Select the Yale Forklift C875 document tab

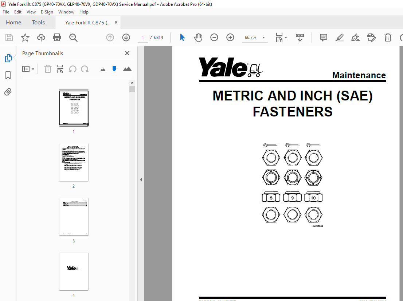tap(88, 23)
